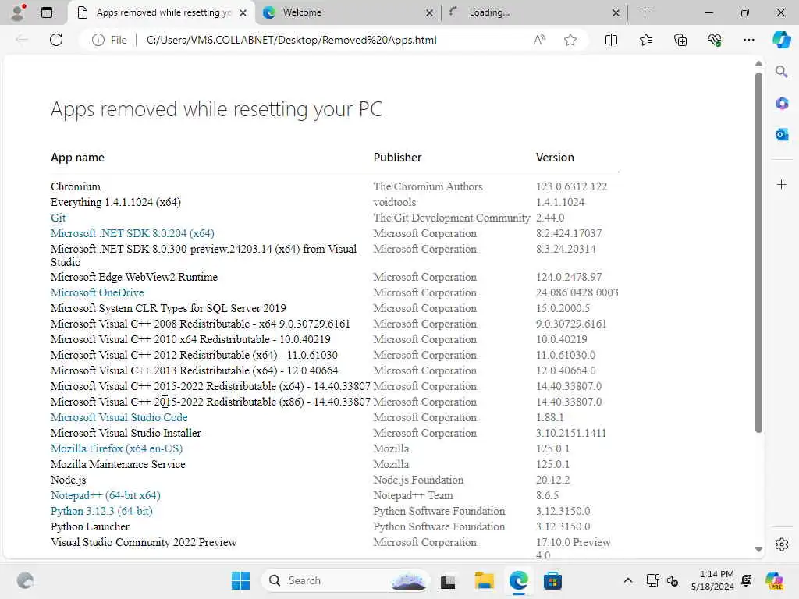799x599 pixels.
Task: Toggle Split screen icon
Action: pyautogui.click(x=611, y=40)
